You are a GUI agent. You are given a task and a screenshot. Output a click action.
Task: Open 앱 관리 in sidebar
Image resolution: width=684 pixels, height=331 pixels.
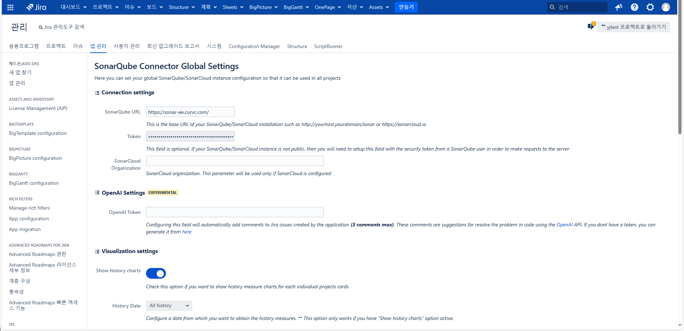pos(17,83)
